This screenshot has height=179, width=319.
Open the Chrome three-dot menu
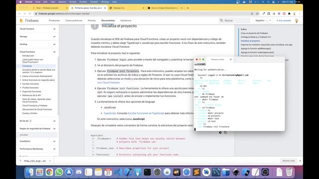coord(299,13)
